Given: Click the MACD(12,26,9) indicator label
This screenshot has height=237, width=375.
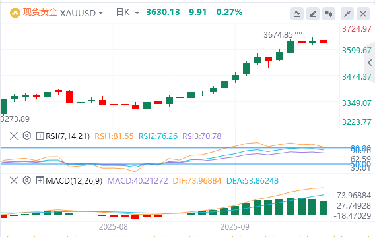Looking at the screenshot, I should click(x=74, y=181).
